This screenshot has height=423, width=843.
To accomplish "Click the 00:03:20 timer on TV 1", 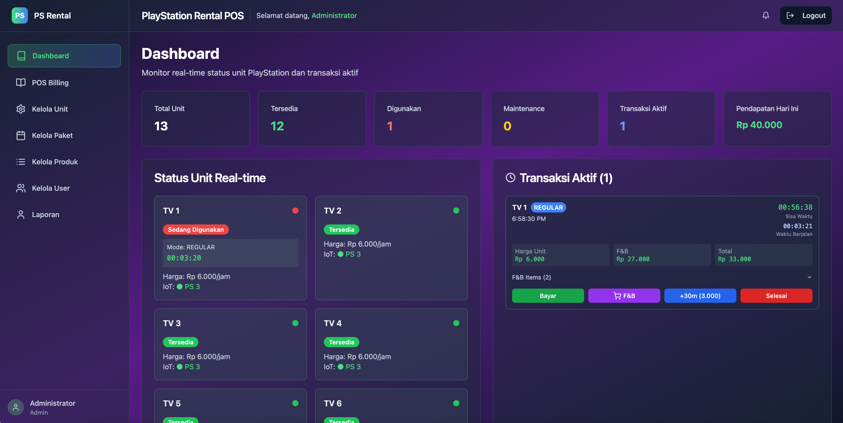I will tap(184, 258).
